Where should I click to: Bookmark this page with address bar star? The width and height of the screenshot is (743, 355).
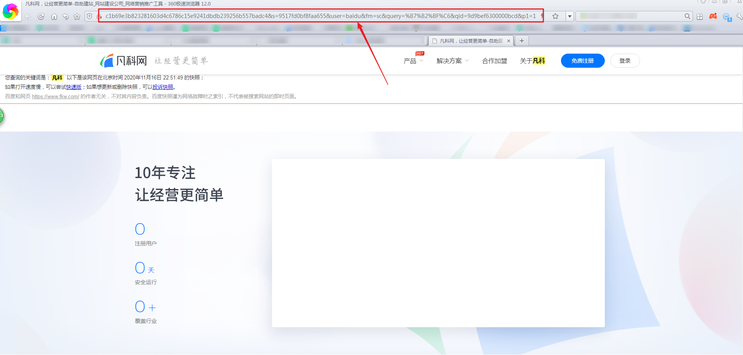click(555, 16)
